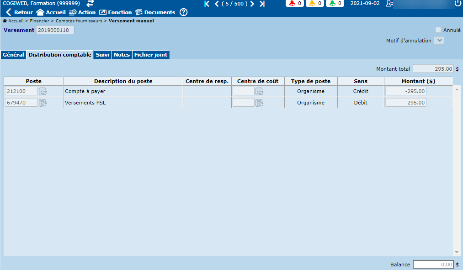Click the Montant field showing -295.00
Image resolution: width=463 pixels, height=270 pixels.
point(405,91)
